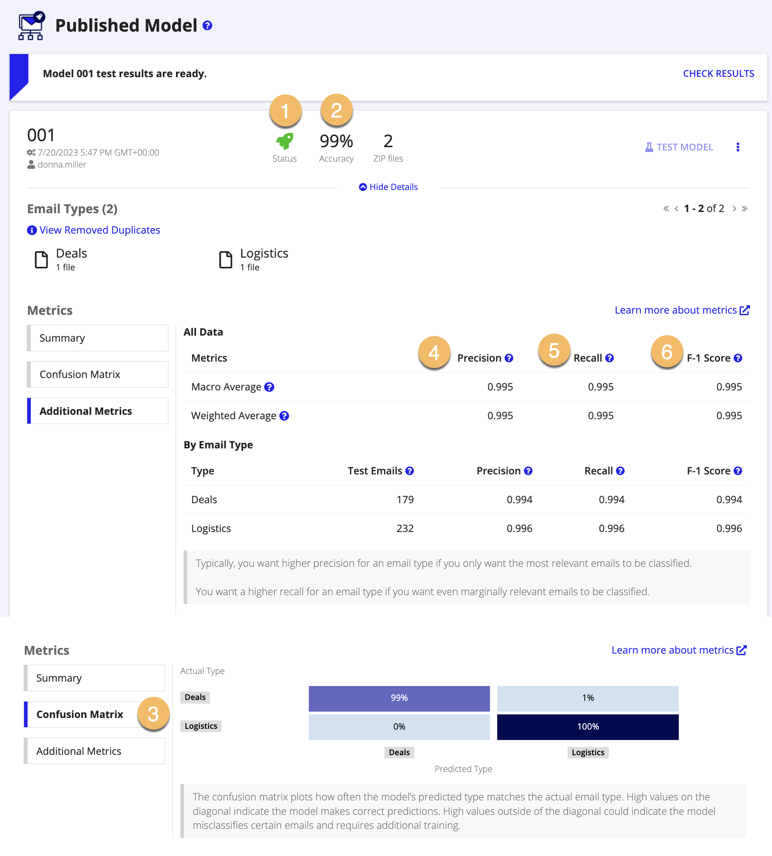The image size is (772, 856).
Task: Click the 99% Deals-Deals matrix cell
Action: point(399,698)
